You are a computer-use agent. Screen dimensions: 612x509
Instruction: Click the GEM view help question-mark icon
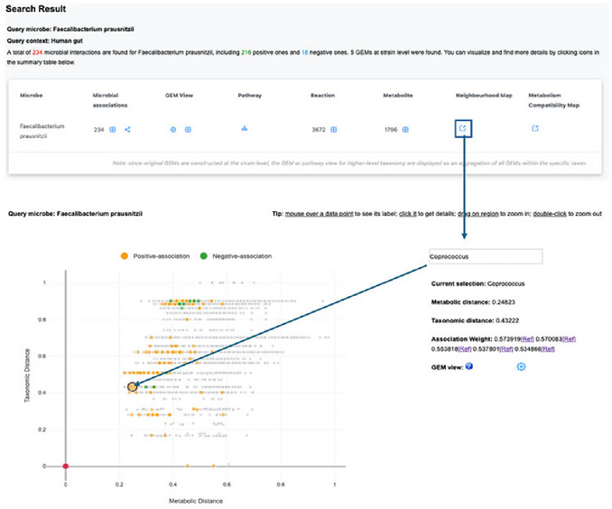tap(469, 366)
